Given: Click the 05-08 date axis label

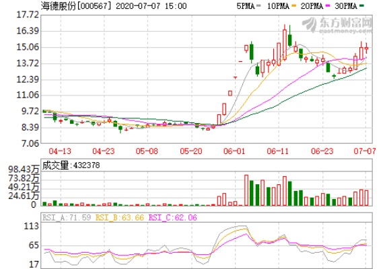Looking at the screenshot, I should [x=147, y=151].
